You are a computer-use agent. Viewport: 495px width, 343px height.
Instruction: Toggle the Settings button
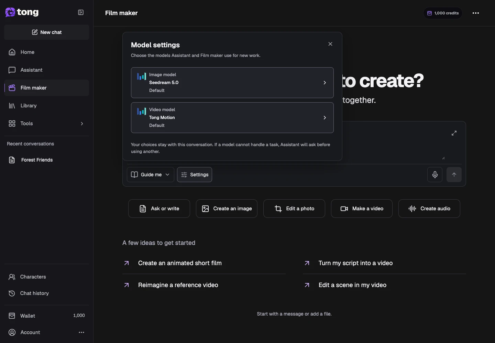[195, 175]
